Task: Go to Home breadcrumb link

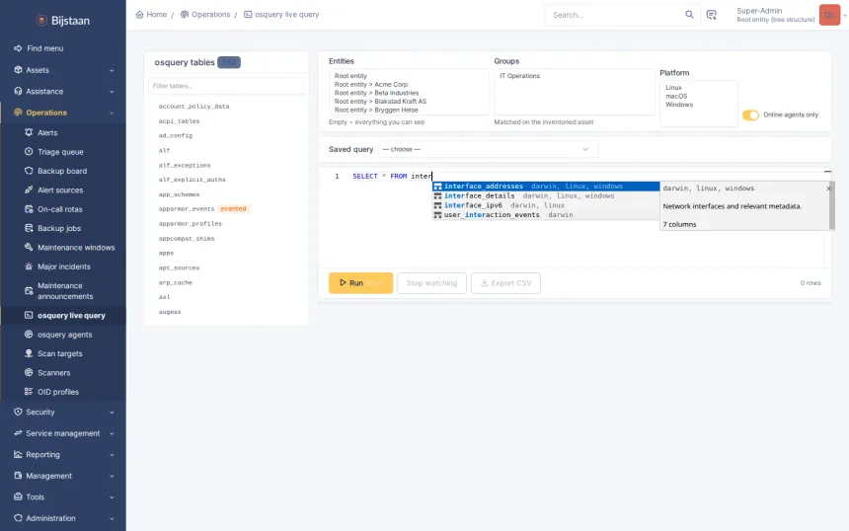Action: (151, 15)
